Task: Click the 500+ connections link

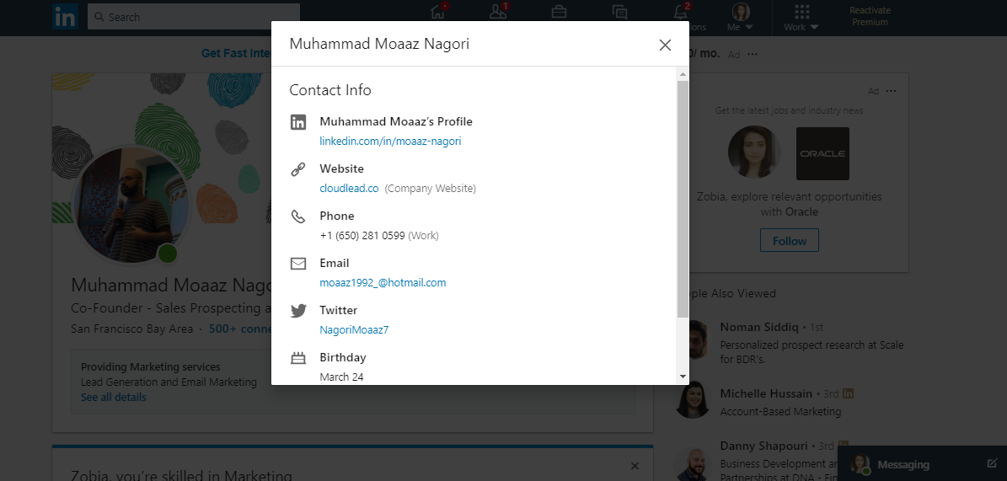Action: tap(240, 329)
